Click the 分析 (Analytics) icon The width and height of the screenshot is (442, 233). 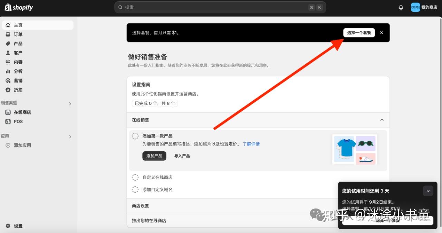[8, 71]
